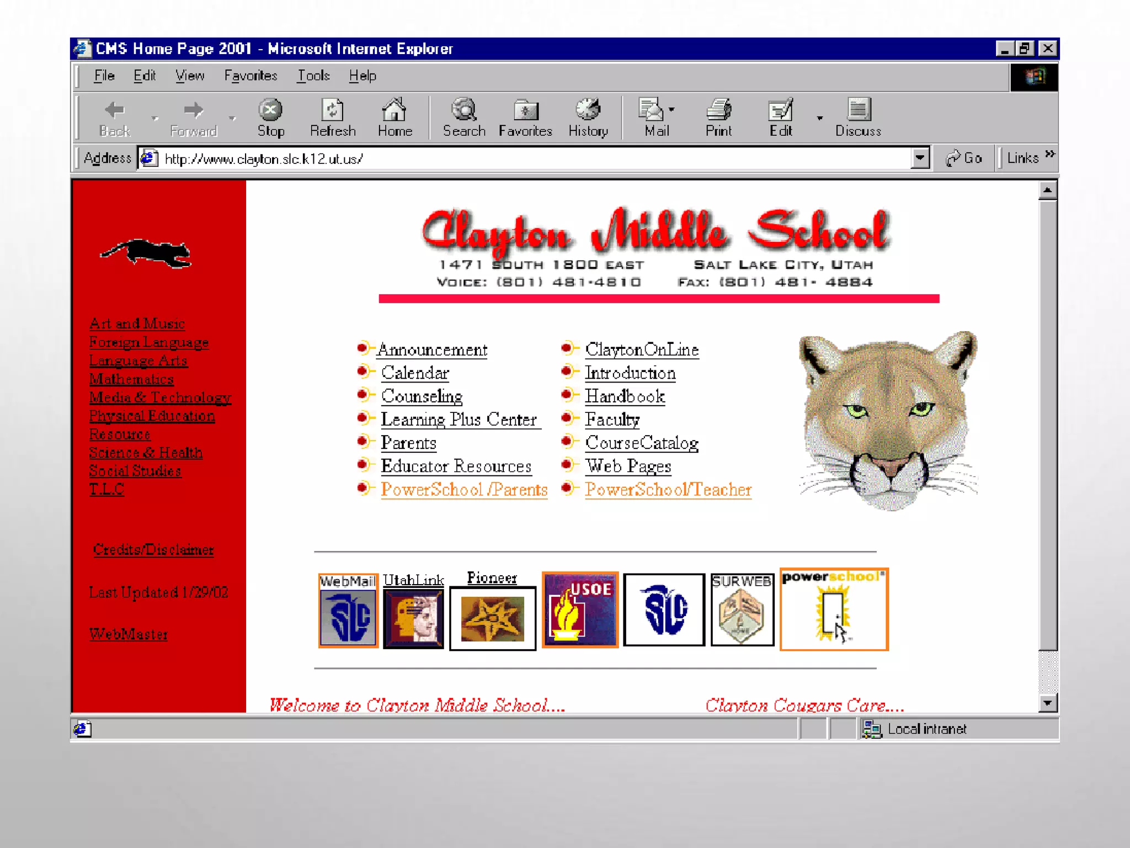Viewport: 1130px width, 848px height.
Task: Click the Print toolbar icon
Action: pos(718,111)
